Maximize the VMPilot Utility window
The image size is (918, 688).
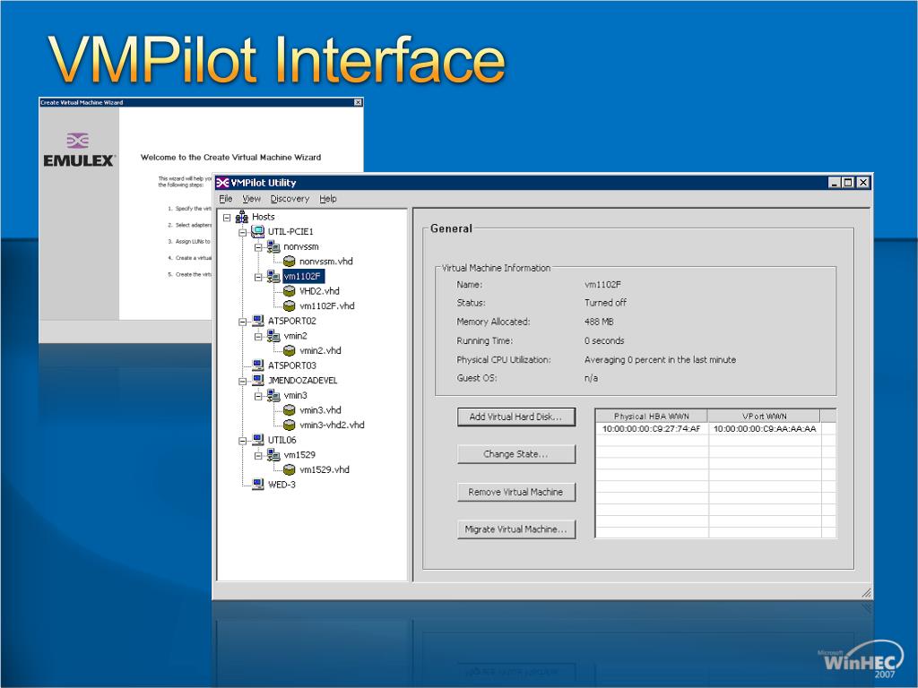coord(848,183)
